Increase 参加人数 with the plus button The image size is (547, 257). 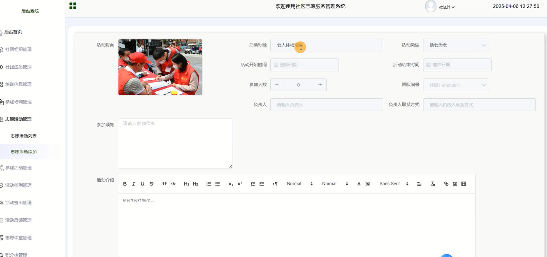point(320,85)
